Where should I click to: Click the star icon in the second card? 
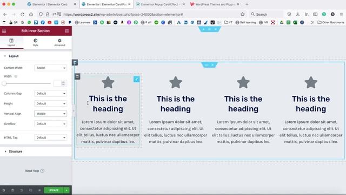pyautogui.click(x=176, y=82)
